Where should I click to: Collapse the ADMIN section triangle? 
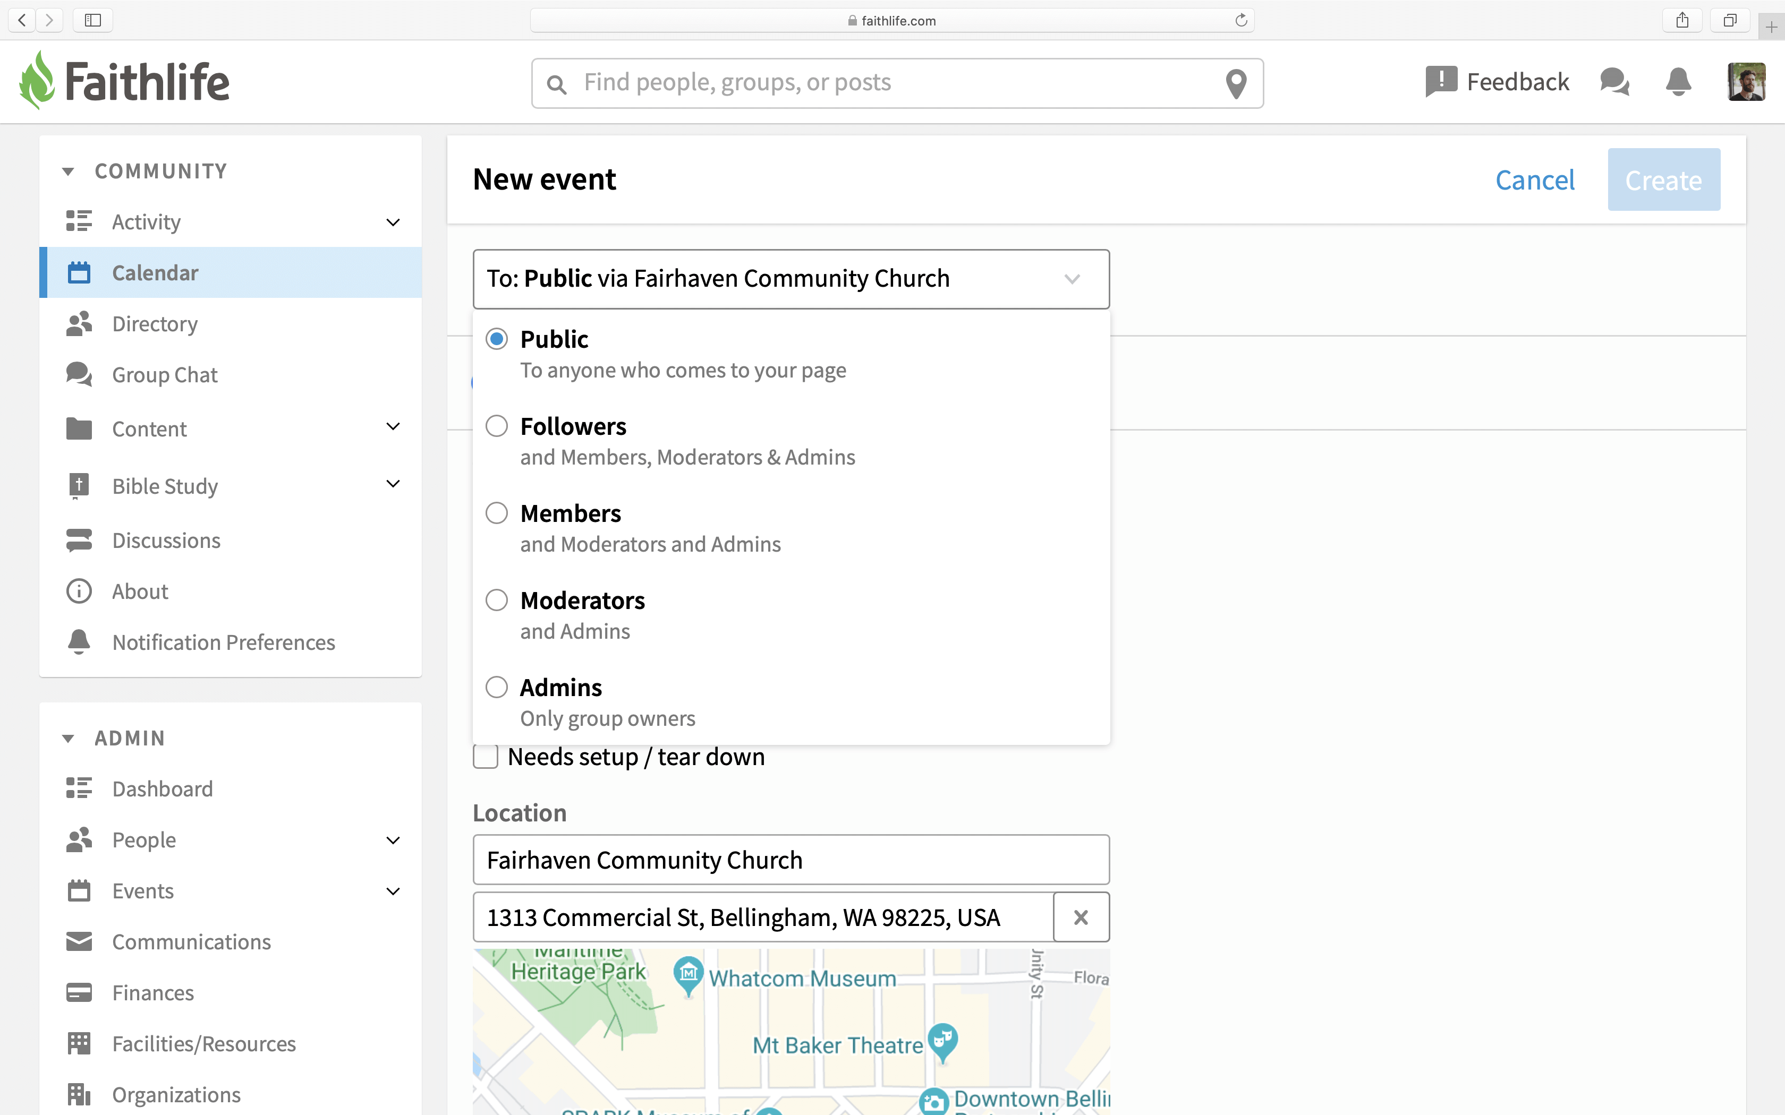coord(68,738)
